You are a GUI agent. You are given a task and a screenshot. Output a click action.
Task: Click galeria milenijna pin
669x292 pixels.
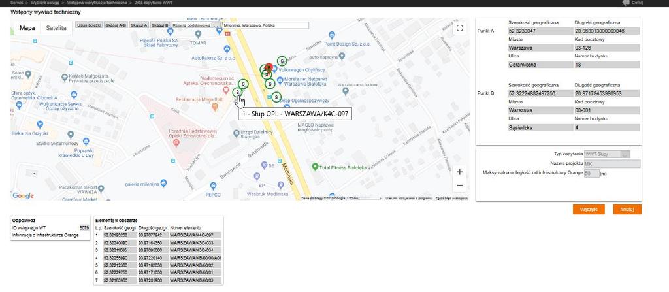164,183
